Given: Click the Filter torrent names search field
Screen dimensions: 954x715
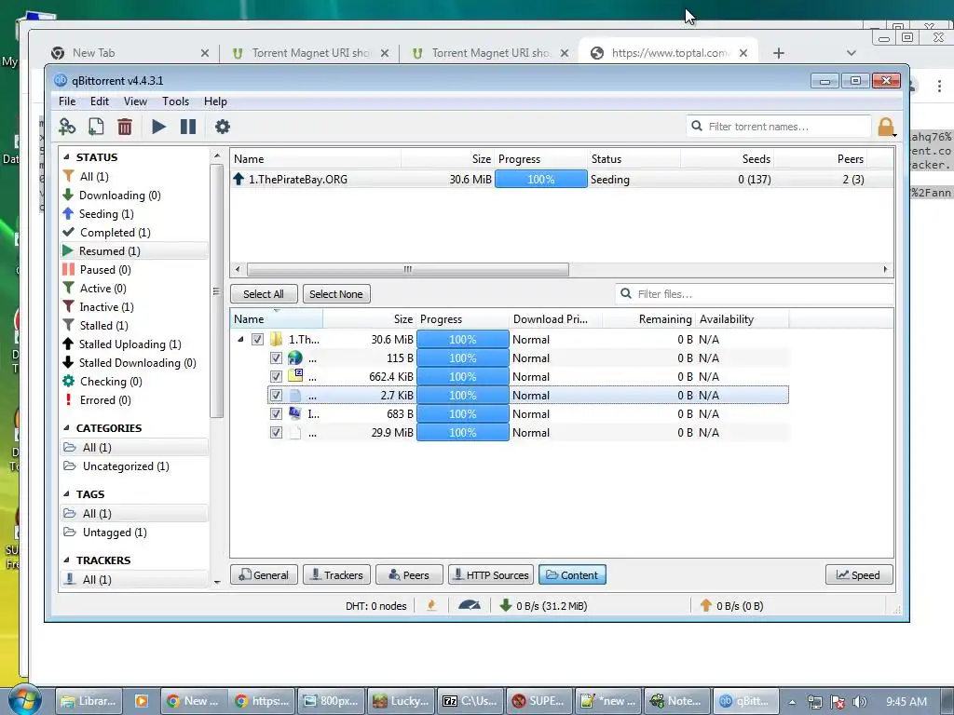Looking at the screenshot, I should [779, 127].
